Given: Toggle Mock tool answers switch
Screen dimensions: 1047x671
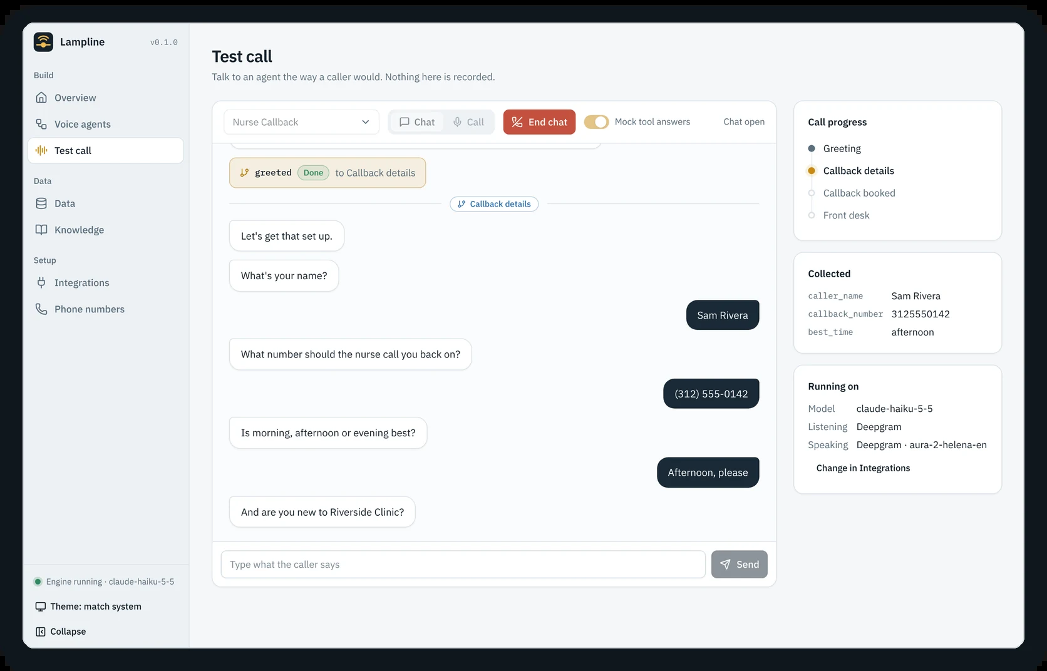Looking at the screenshot, I should coord(596,122).
